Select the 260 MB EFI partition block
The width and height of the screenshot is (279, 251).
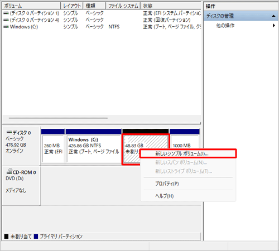53,146
